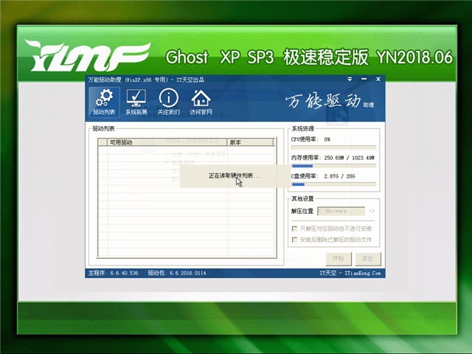
Task: Click the IT天空 - ITianKong.Com status link
Action: pyautogui.click(x=350, y=273)
